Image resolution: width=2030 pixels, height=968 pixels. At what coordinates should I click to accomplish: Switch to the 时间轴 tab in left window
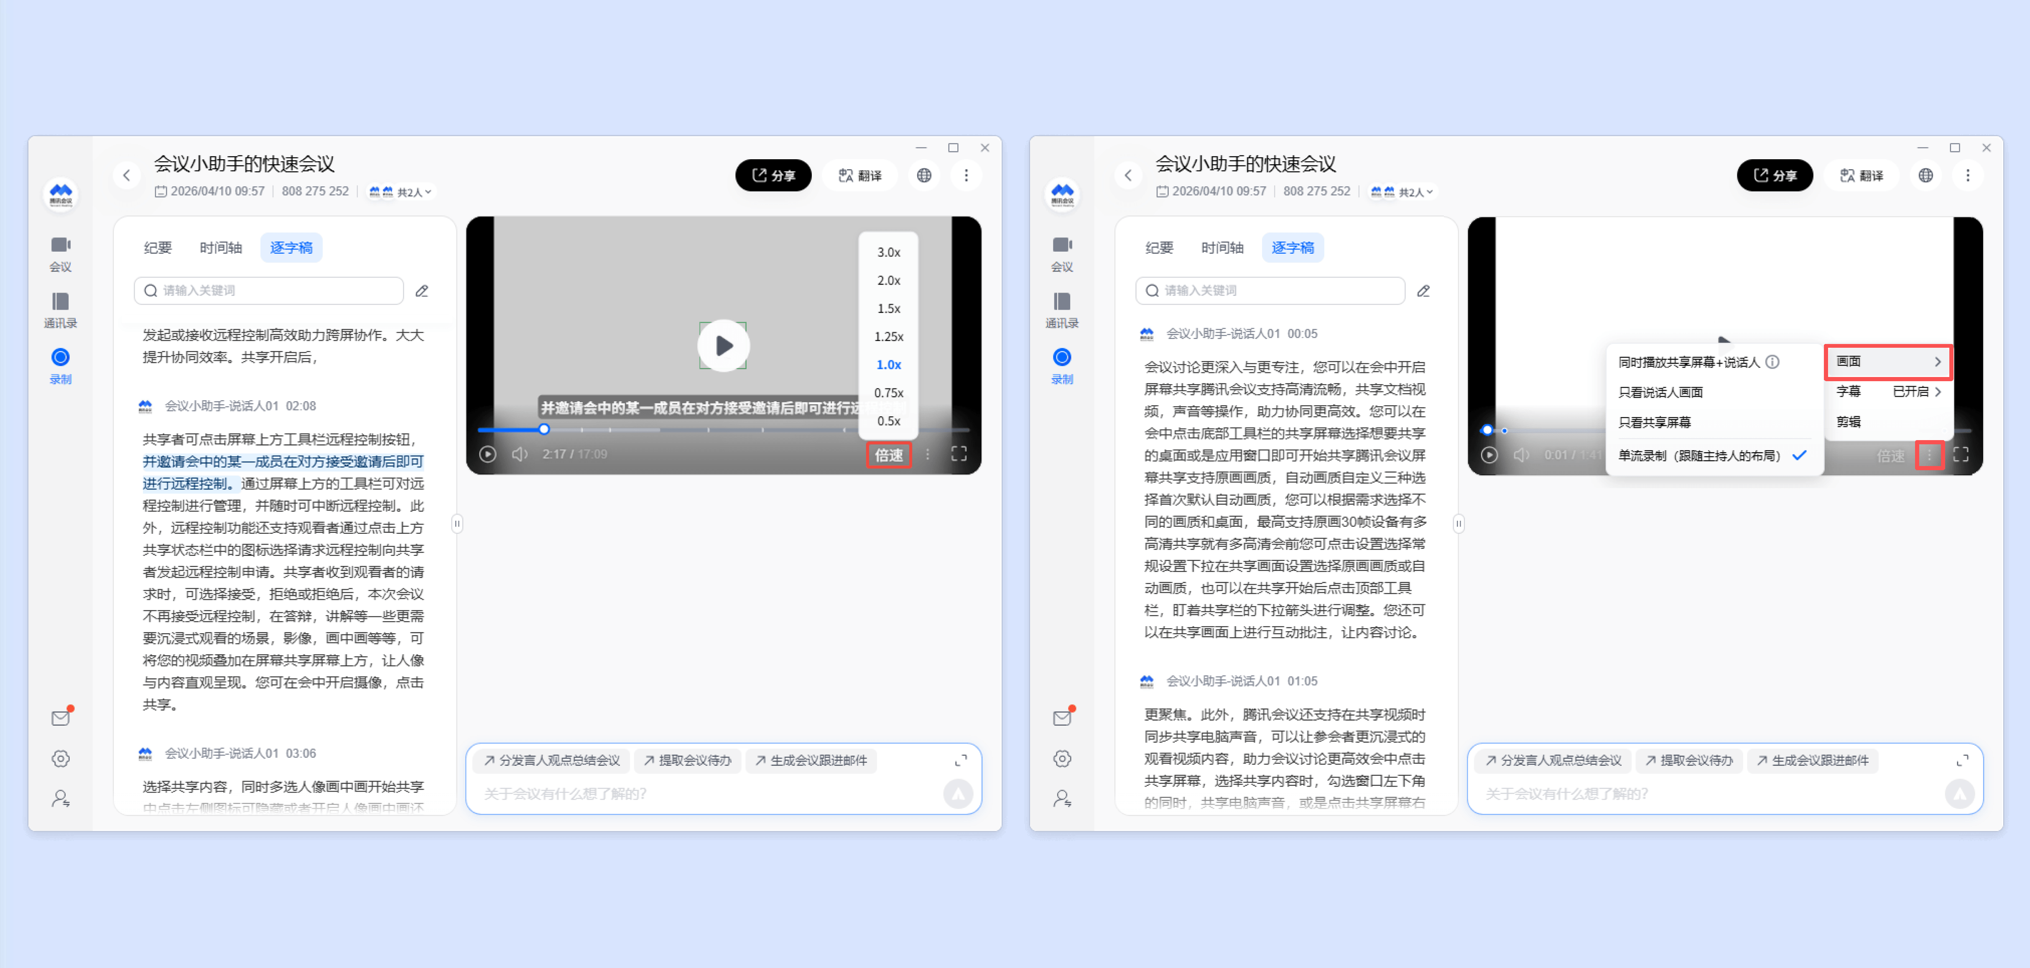coord(221,247)
